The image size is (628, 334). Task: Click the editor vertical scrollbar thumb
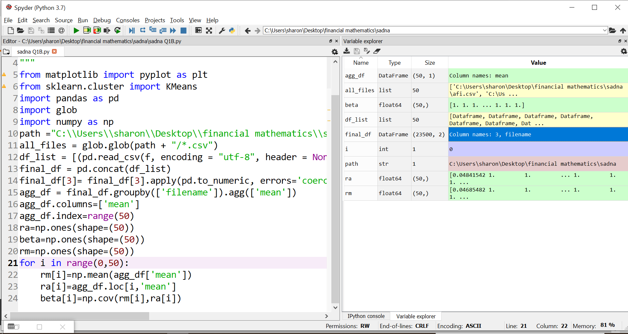[x=335, y=199]
